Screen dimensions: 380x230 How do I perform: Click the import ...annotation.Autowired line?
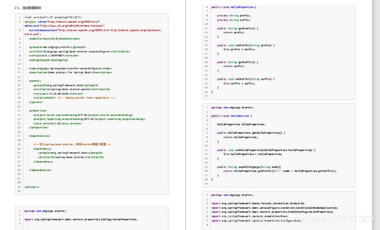(258, 204)
